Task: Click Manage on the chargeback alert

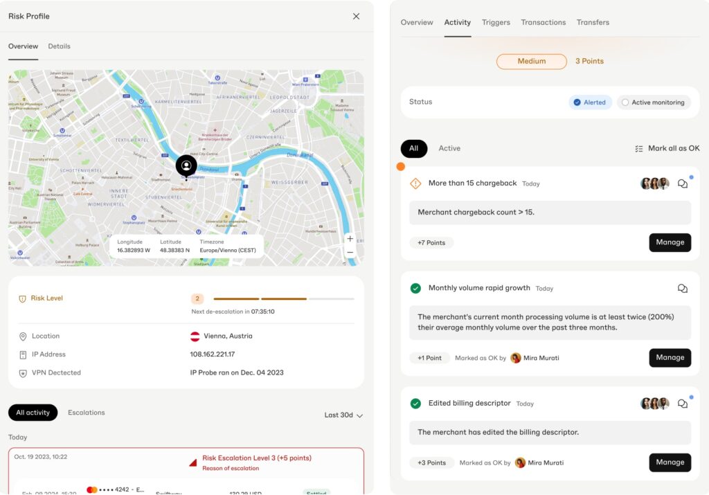Action: coord(670,242)
